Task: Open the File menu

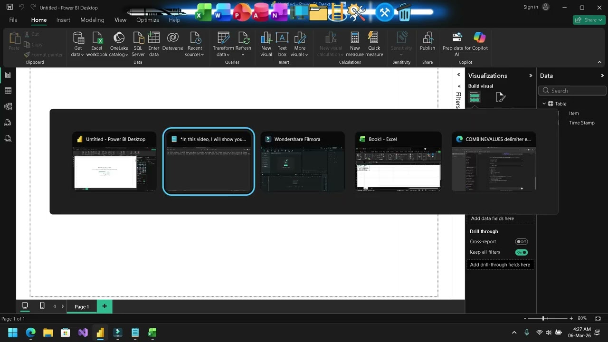Action: (x=13, y=20)
